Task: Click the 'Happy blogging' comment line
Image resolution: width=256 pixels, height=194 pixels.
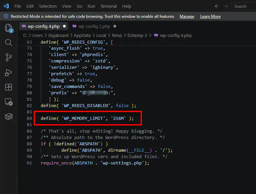Action: 101,131
